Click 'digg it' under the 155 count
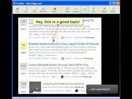Image resolution: width=132 pixels, height=99 pixels. 23,92
